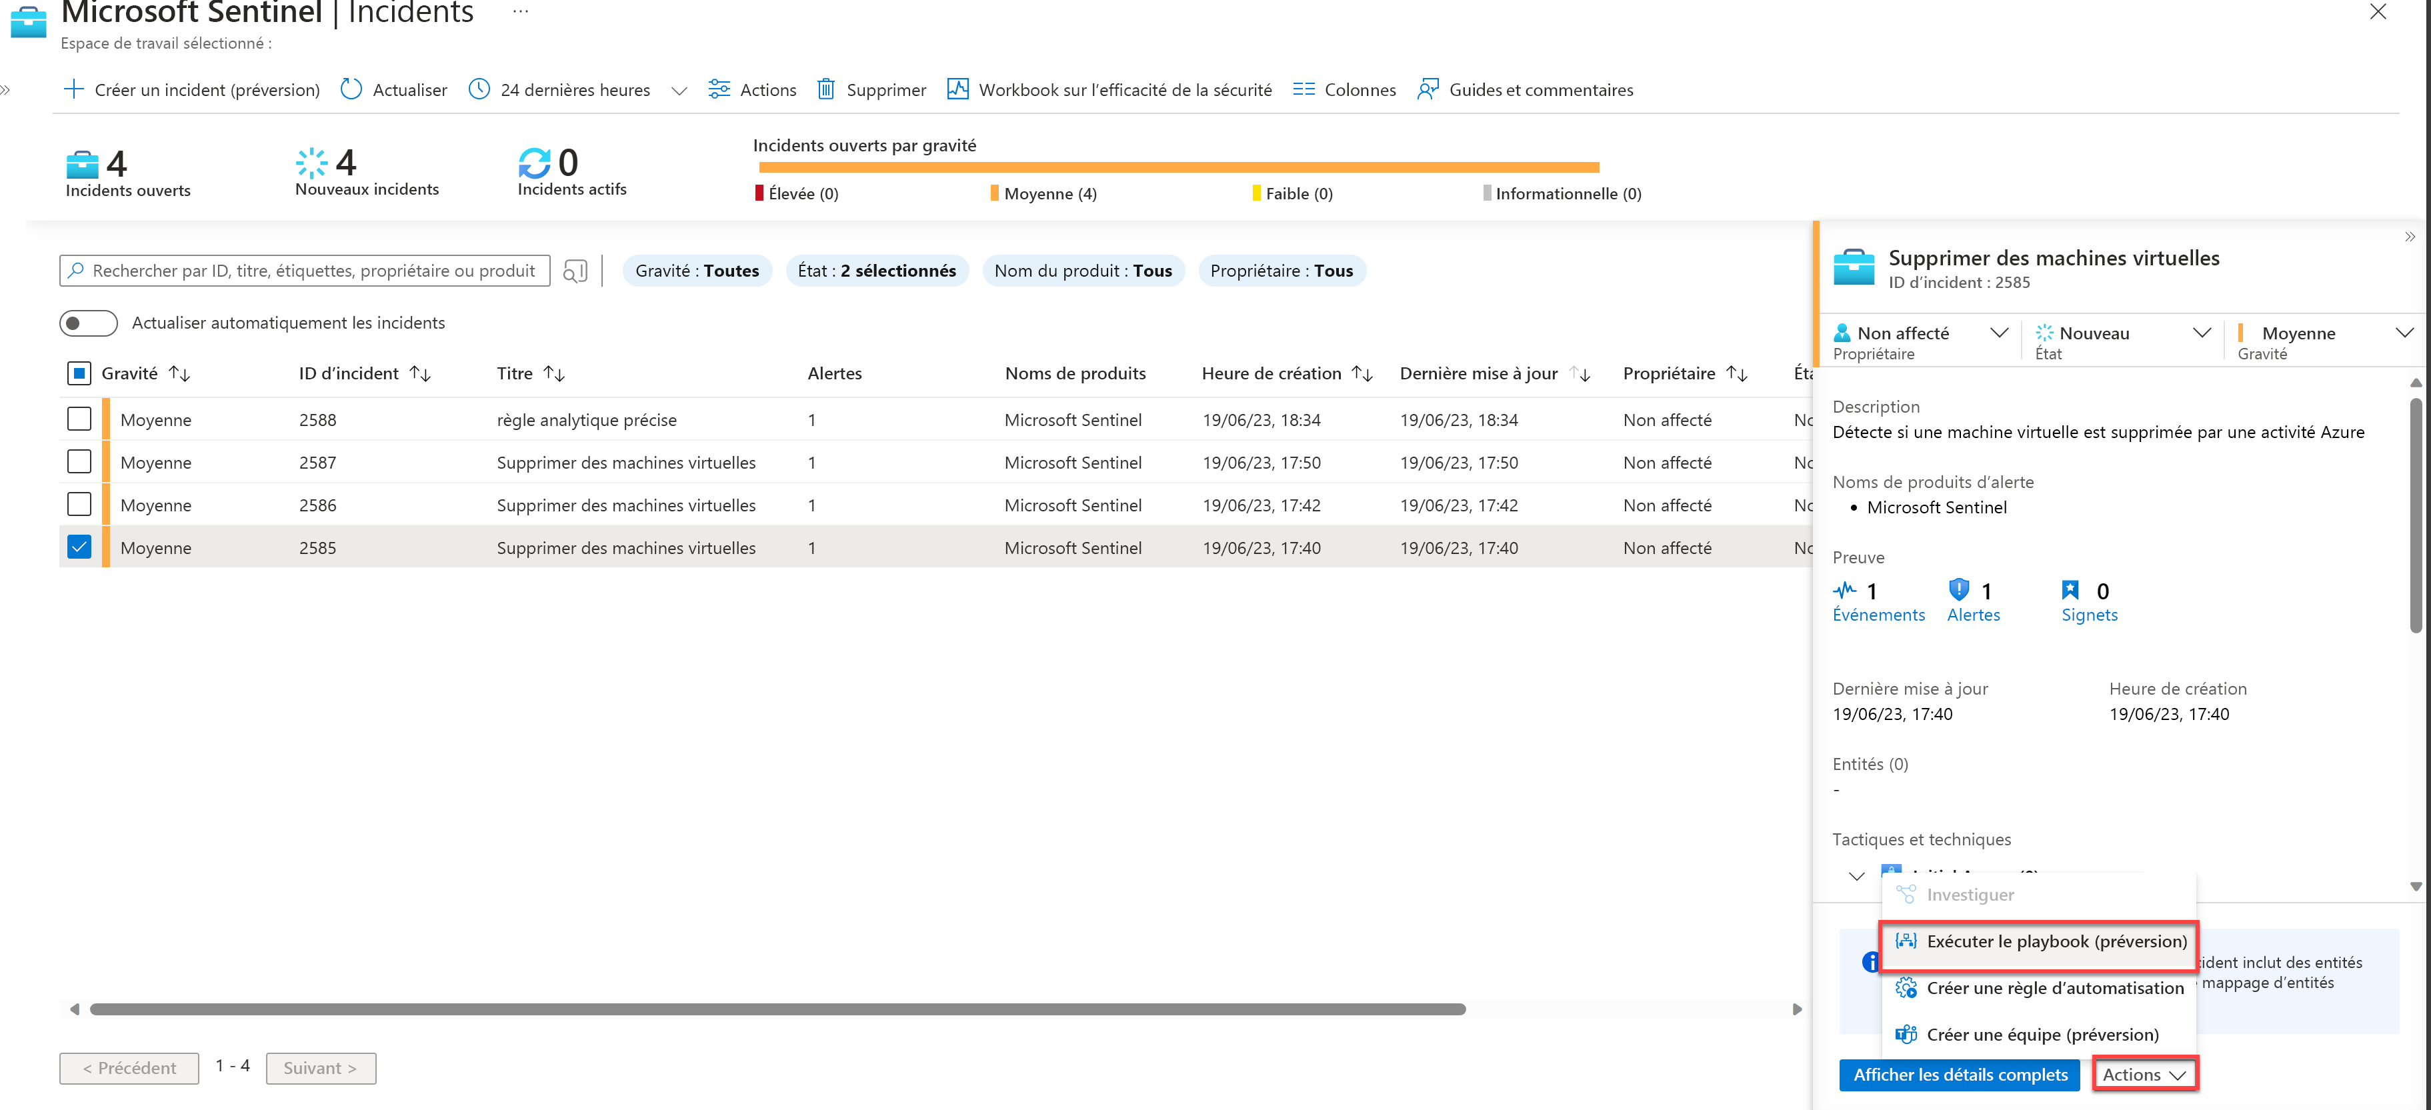Click the Événements activity icon
This screenshot has width=2431, height=1110.
click(1845, 591)
